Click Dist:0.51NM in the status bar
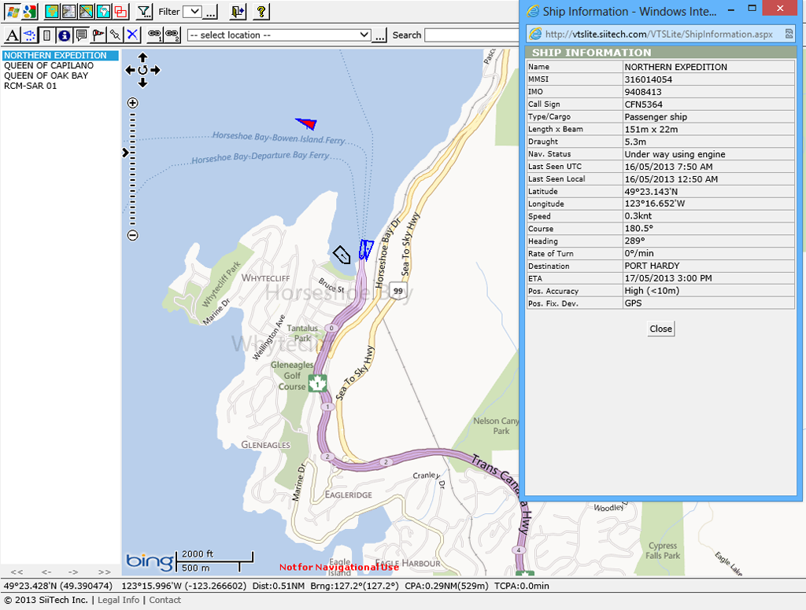 [278, 586]
